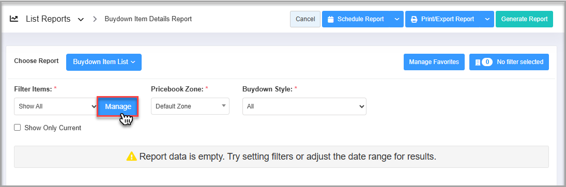The height and width of the screenshot is (187, 566).
Task: Click the Schedule Report button
Action: [x=356, y=19]
